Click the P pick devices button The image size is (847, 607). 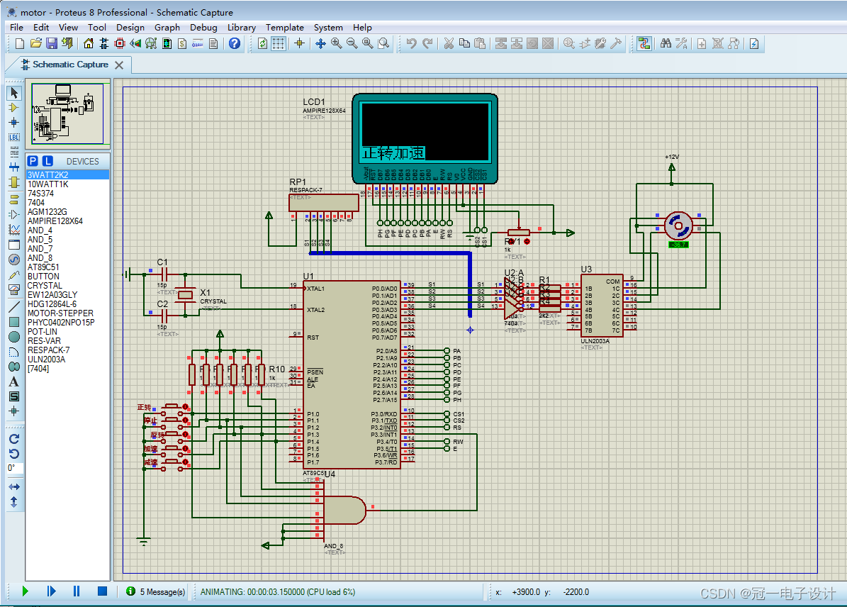[33, 161]
